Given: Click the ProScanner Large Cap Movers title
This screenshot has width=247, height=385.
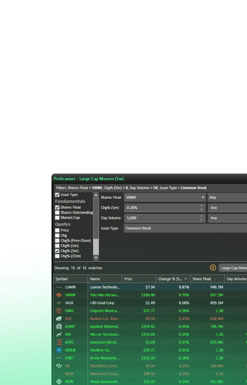Looking at the screenshot, I should coord(89,179).
